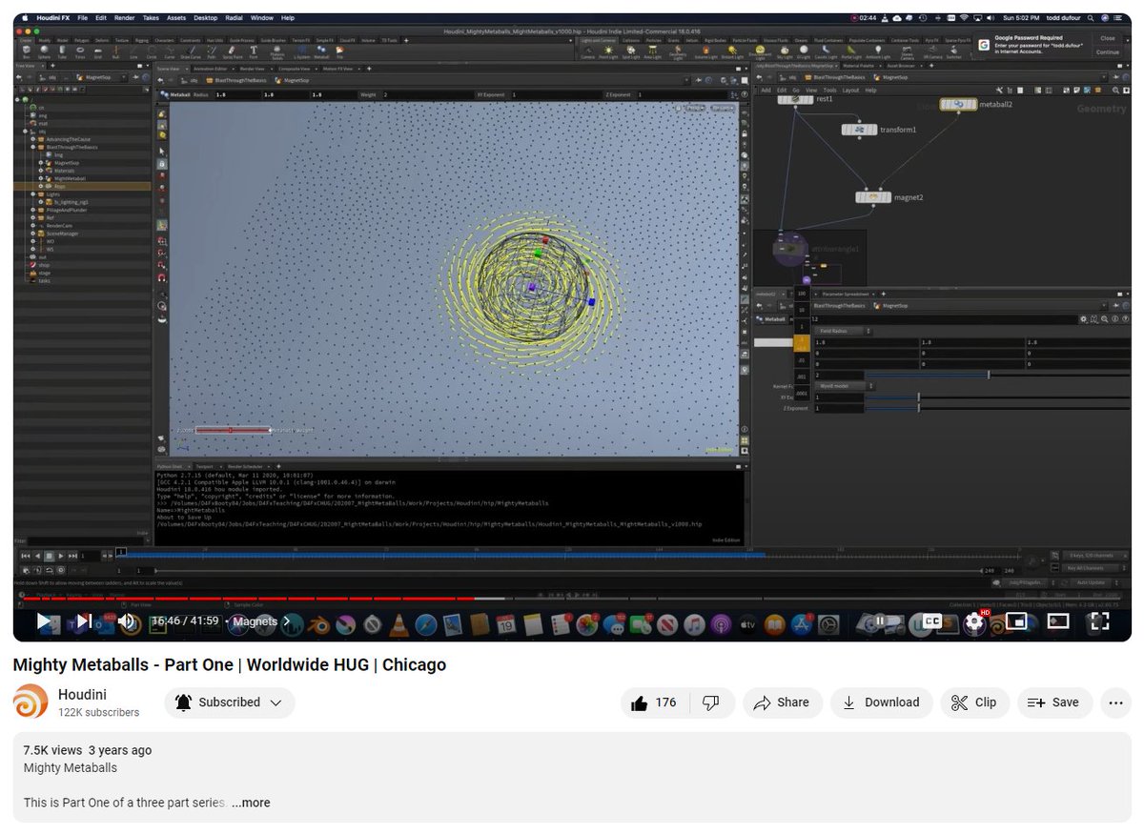Select the Sphere shelf tool
Screen dimensions: 1144x834
coord(45,51)
